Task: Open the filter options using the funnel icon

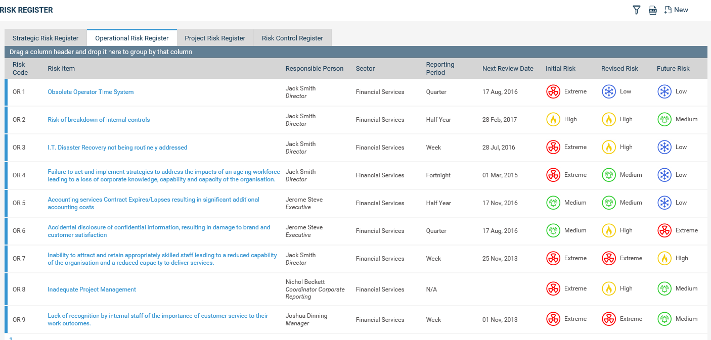Action: (x=636, y=10)
